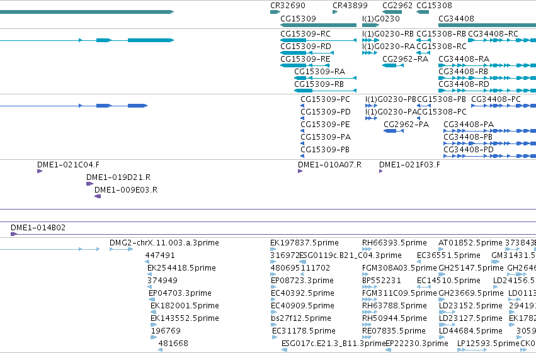This screenshot has width=536, height=353.
Task: Click feature DME1-021C04.F
Action: point(40,171)
